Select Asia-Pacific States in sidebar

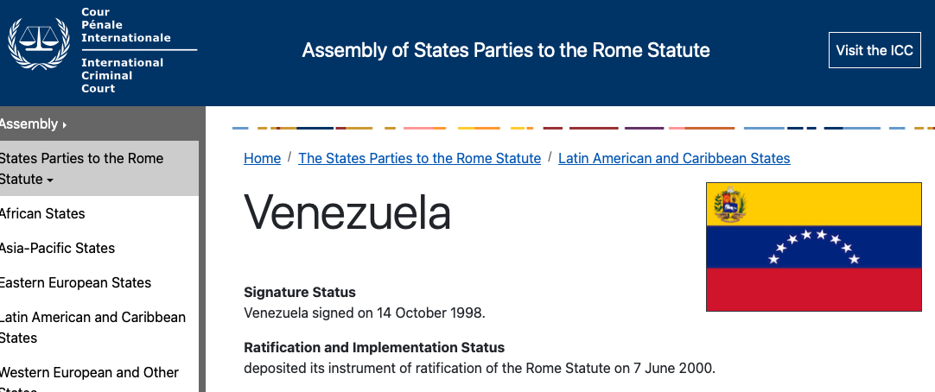tap(57, 248)
